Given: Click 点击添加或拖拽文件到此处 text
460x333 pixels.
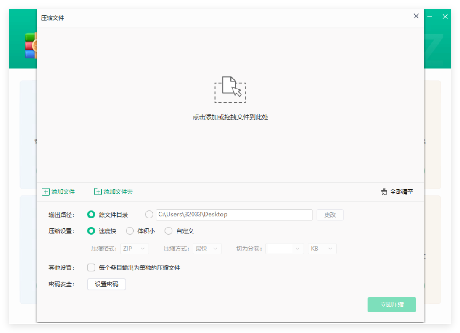Looking at the screenshot, I should [230, 117].
